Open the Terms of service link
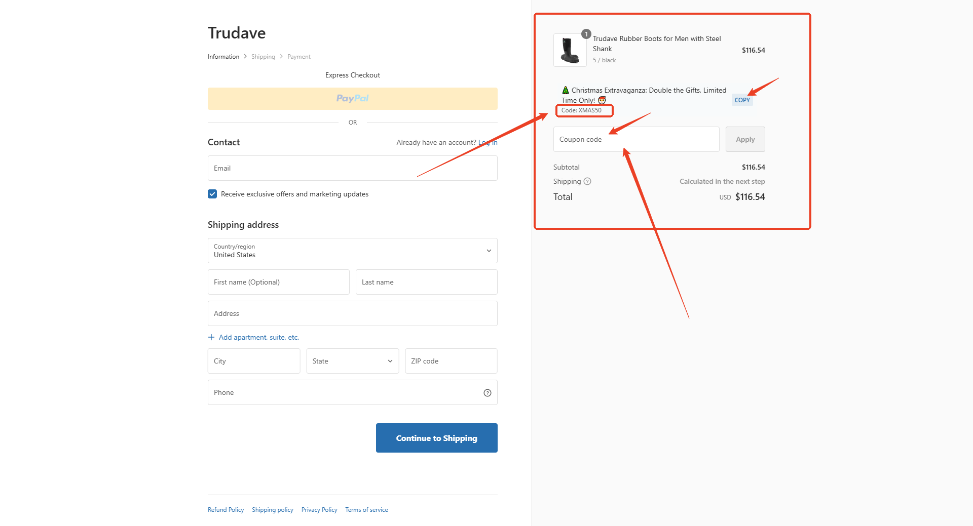Viewport: 973px width, 526px height. [367, 510]
